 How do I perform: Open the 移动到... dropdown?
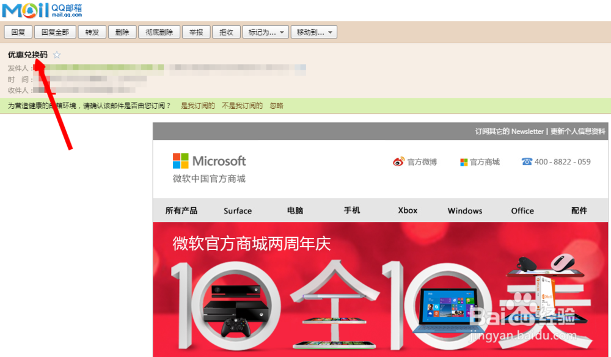pos(313,32)
